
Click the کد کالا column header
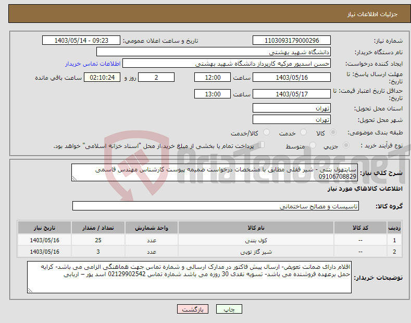tap(360, 228)
